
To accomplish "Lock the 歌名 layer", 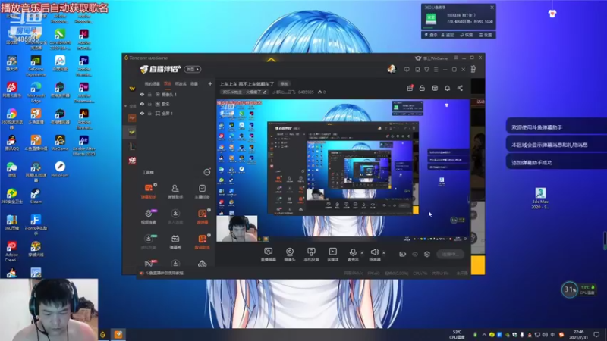I will pos(149,104).
